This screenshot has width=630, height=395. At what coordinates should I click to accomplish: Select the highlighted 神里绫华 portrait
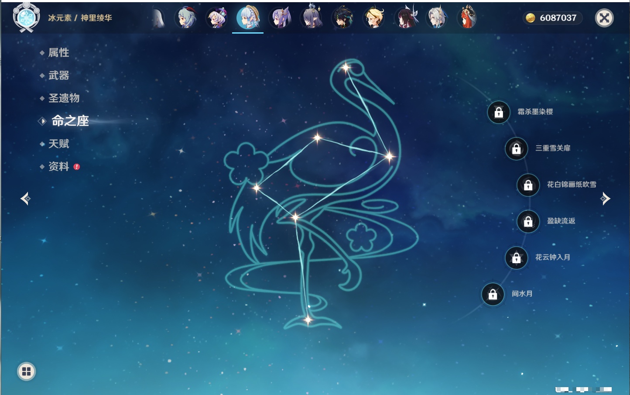pos(248,17)
